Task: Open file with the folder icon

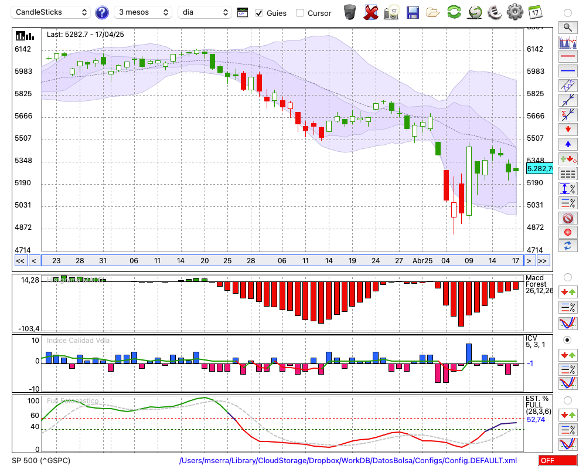Action: pyautogui.click(x=433, y=13)
